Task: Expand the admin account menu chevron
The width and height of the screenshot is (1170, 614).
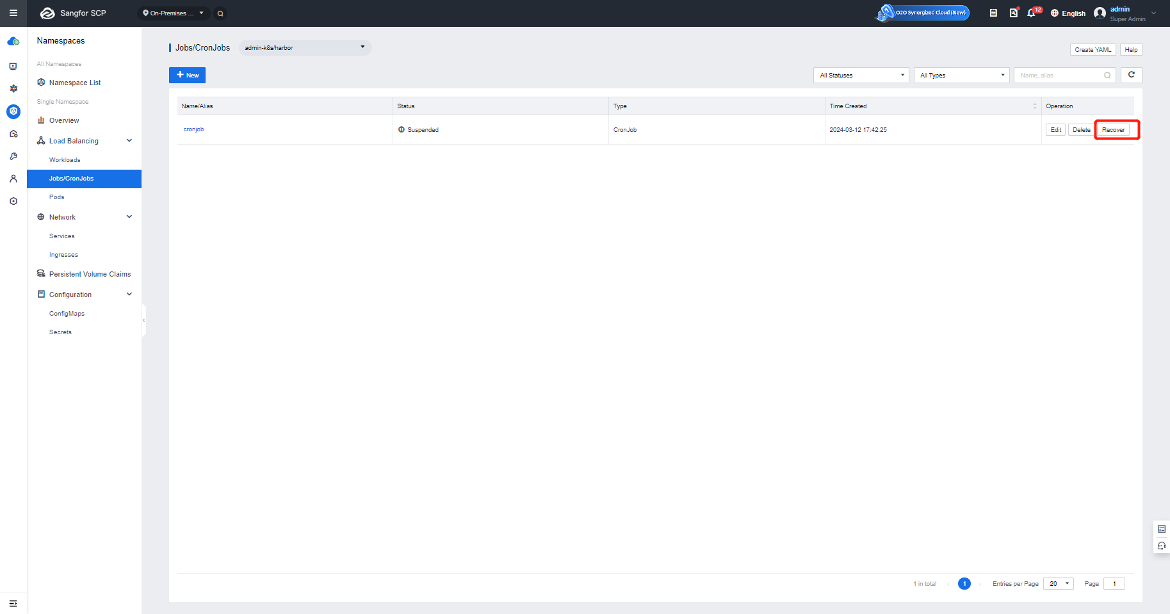Action: pos(1154,13)
